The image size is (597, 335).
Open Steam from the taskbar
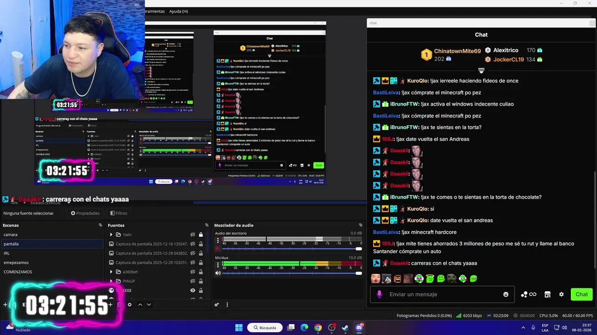(345, 328)
